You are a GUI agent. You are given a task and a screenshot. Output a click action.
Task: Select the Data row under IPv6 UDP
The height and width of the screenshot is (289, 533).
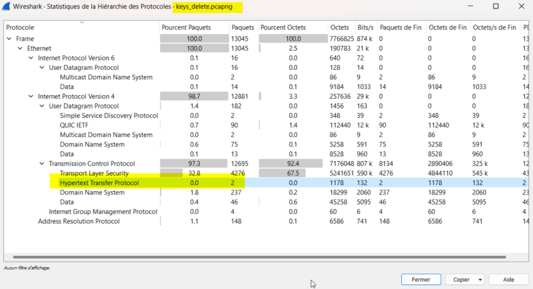pos(266,87)
